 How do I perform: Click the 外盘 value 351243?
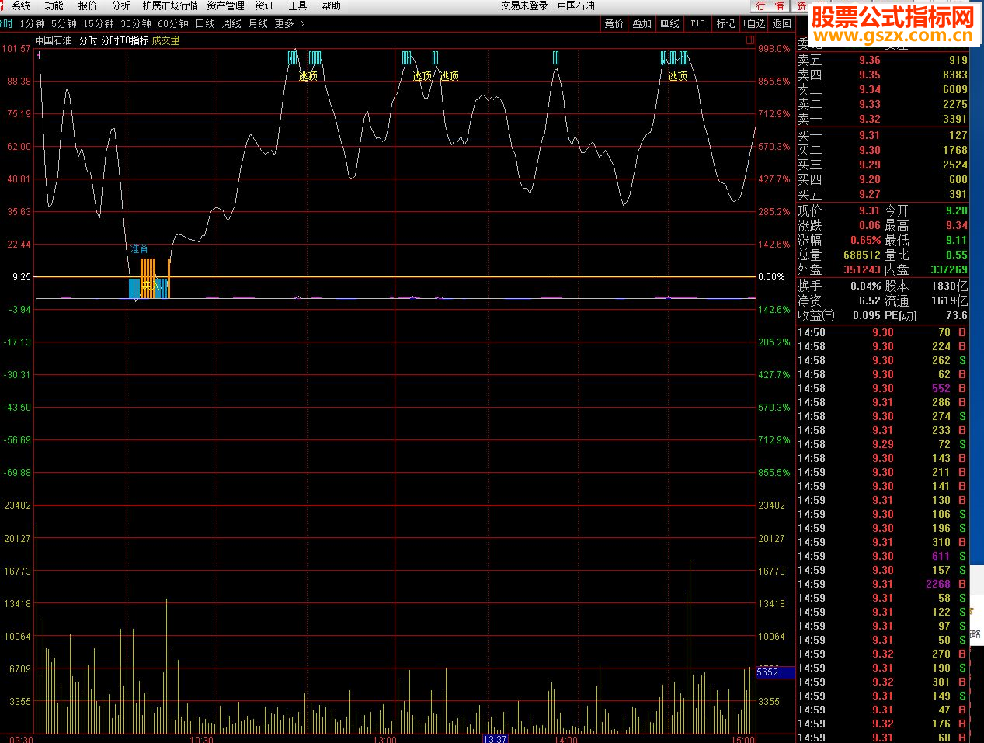click(862, 269)
